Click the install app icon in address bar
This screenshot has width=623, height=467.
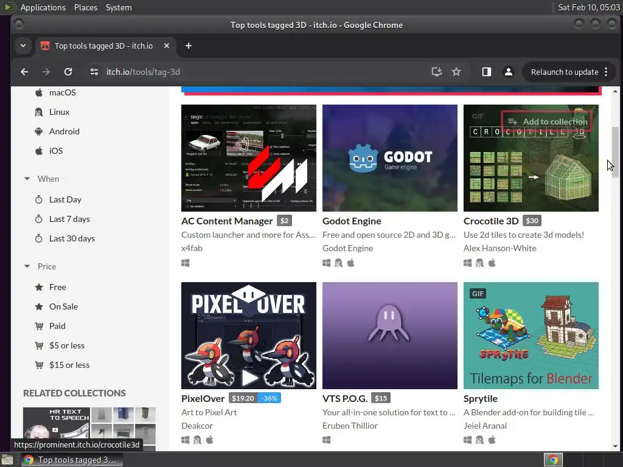tap(437, 72)
